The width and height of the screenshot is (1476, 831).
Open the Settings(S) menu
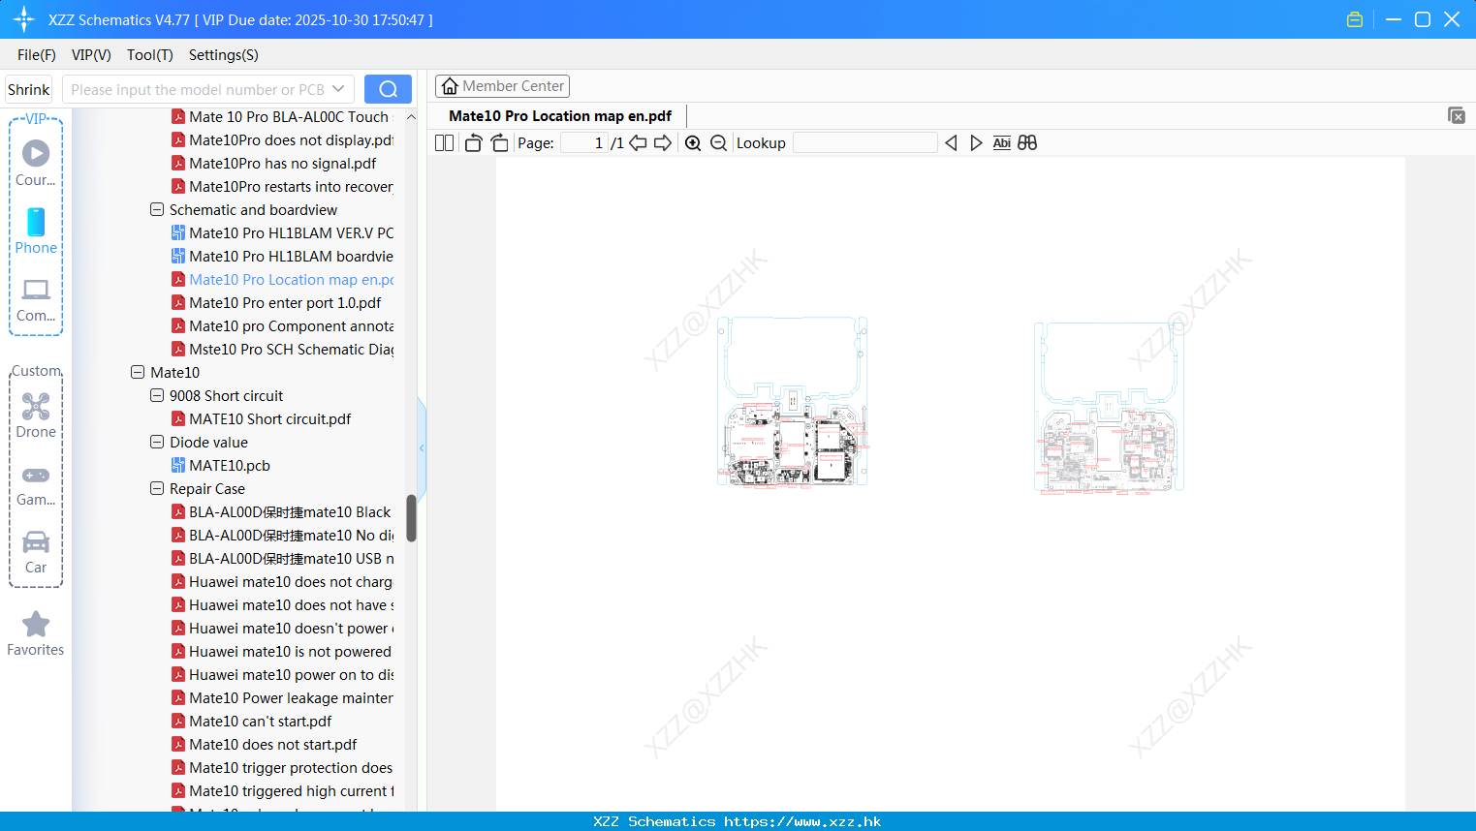(224, 55)
